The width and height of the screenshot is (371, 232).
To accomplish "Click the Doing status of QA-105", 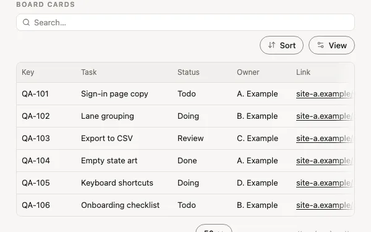I will click(x=189, y=183).
